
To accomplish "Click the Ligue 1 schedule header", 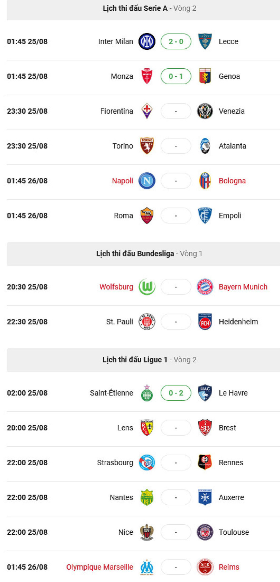I will point(149,360).
